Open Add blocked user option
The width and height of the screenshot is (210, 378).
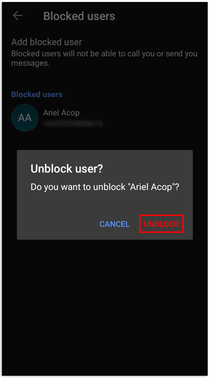click(47, 42)
